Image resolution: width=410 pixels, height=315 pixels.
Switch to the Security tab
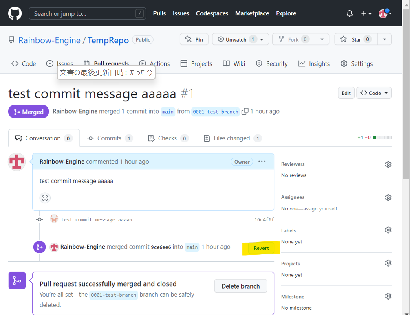[x=271, y=64]
